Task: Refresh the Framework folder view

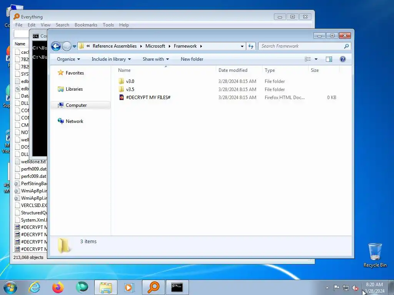Action: coord(251,46)
